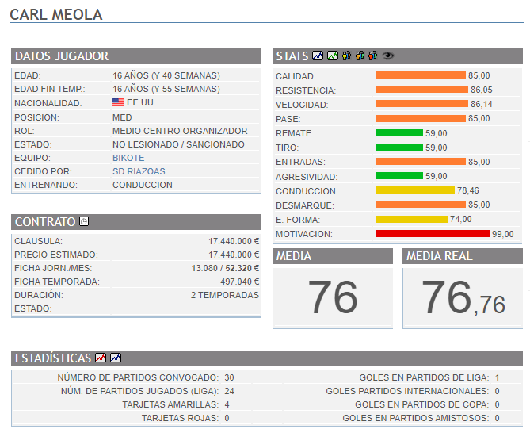The width and height of the screenshot is (530, 433).
Task: Click the USA flag next to EE.UU.
Action: coord(119,103)
